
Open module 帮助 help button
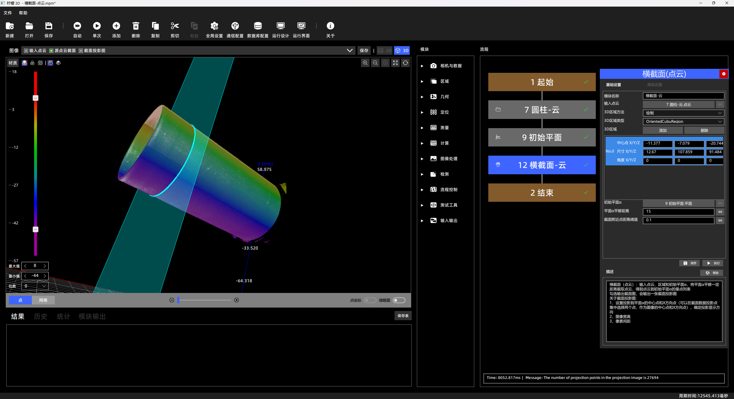712,273
